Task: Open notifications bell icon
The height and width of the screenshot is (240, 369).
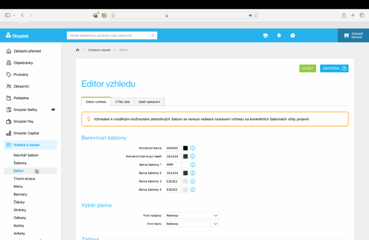Action: 279,35
